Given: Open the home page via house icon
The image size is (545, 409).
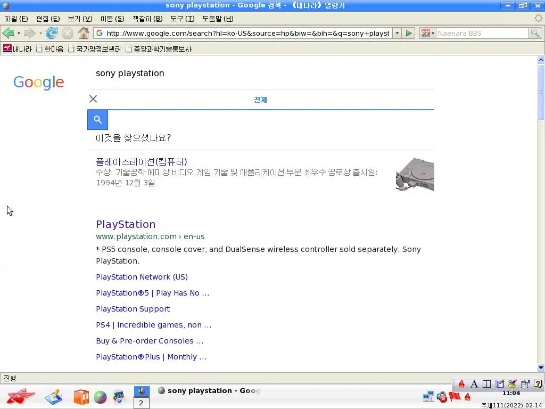Looking at the screenshot, I should point(84,34).
